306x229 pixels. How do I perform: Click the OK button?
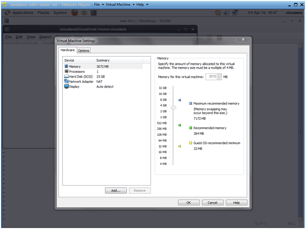(189, 203)
